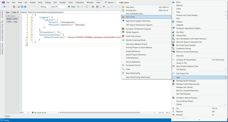Click the Start Without Debugging outline play icon

[x=79, y=7]
